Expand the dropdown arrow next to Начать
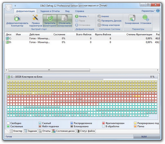The width and height of the screenshot is (165, 144). [88, 16]
